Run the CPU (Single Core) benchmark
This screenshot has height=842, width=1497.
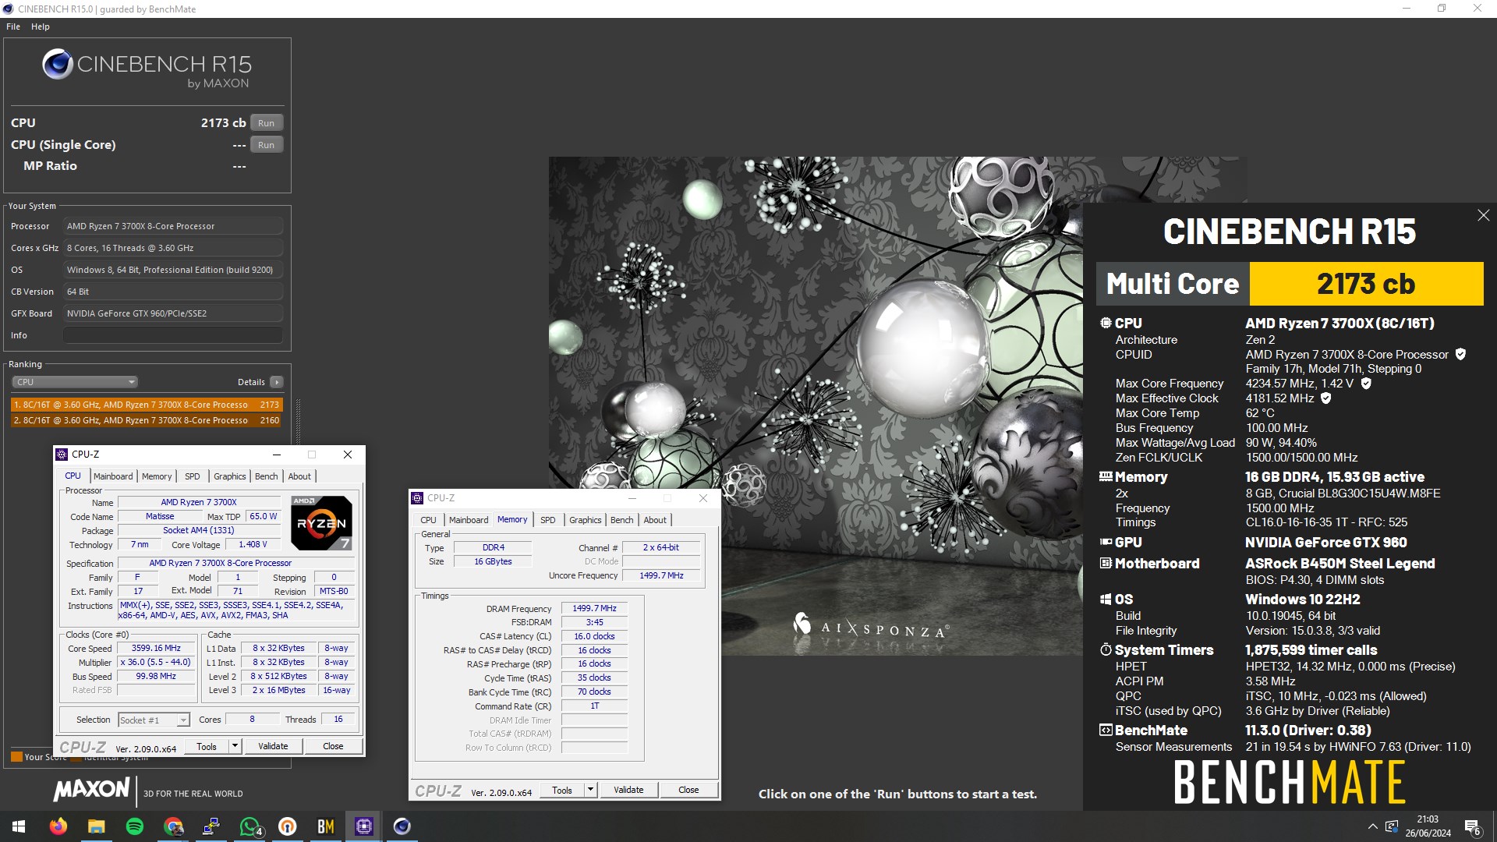[266, 145]
